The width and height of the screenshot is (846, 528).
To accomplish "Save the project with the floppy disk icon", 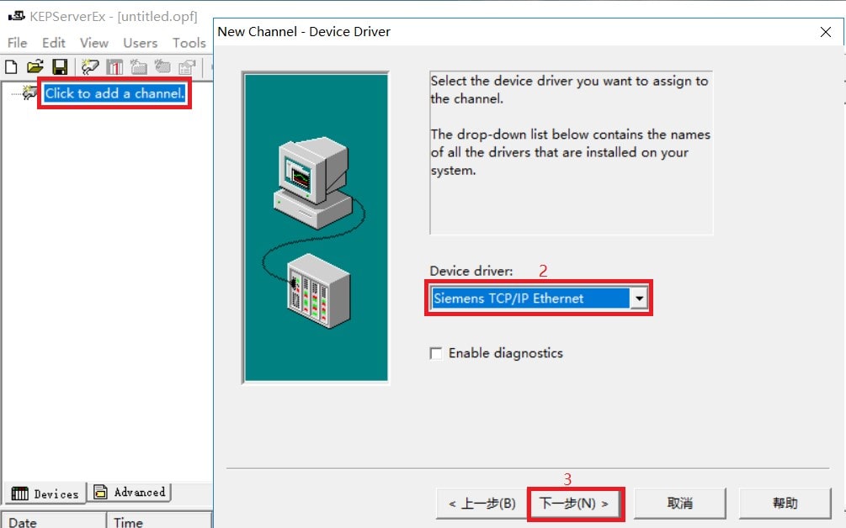I will [60, 66].
